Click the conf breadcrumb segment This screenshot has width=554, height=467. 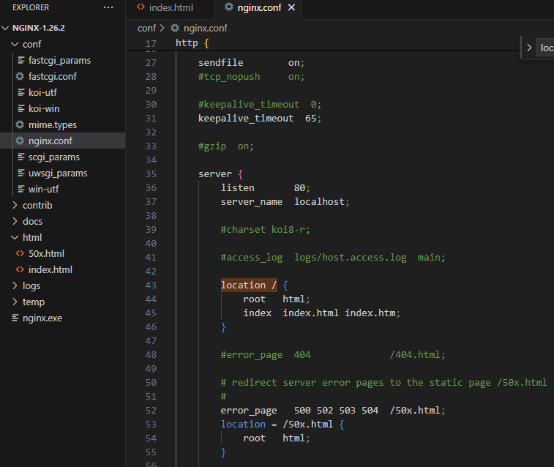click(146, 29)
